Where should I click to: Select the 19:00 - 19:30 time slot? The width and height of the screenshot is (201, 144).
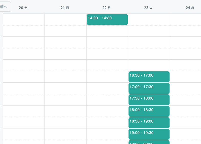(x=149, y=134)
